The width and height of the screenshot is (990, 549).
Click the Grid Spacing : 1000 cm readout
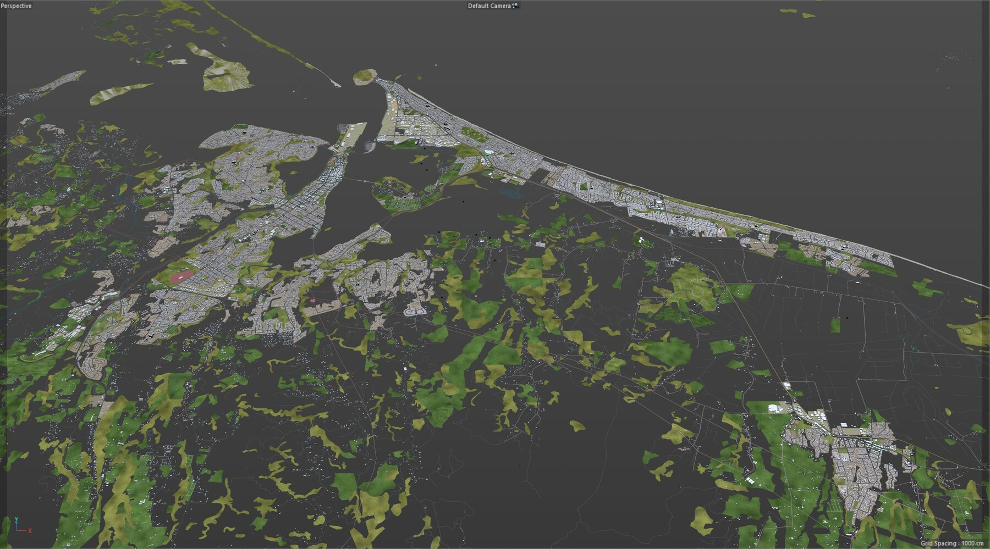tap(952, 543)
